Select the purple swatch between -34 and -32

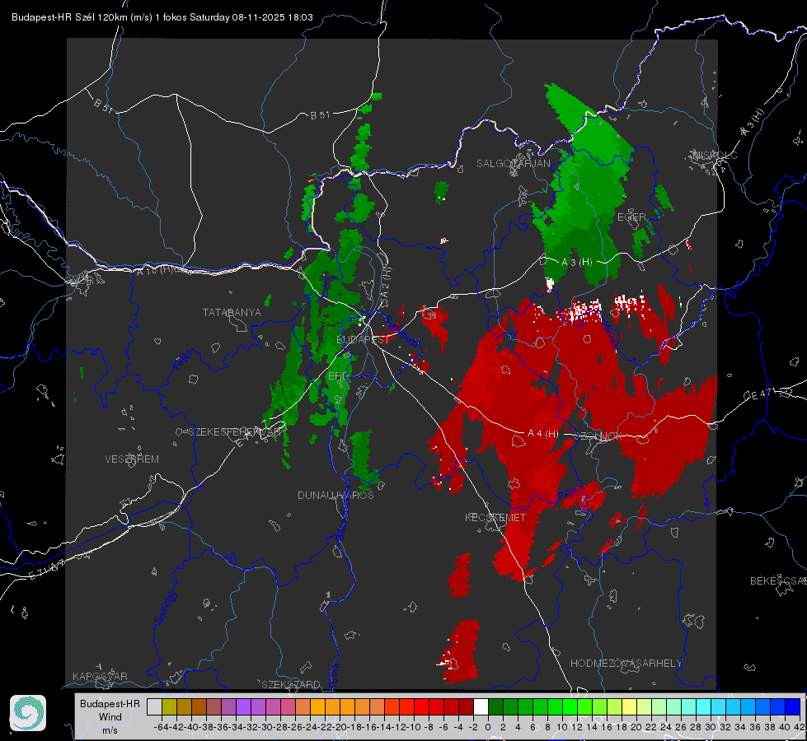click(x=243, y=706)
